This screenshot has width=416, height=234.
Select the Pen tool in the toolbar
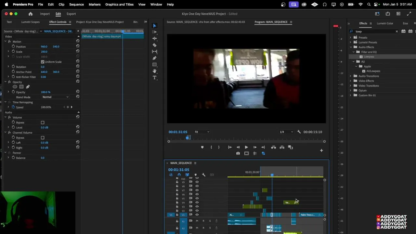[155, 58]
